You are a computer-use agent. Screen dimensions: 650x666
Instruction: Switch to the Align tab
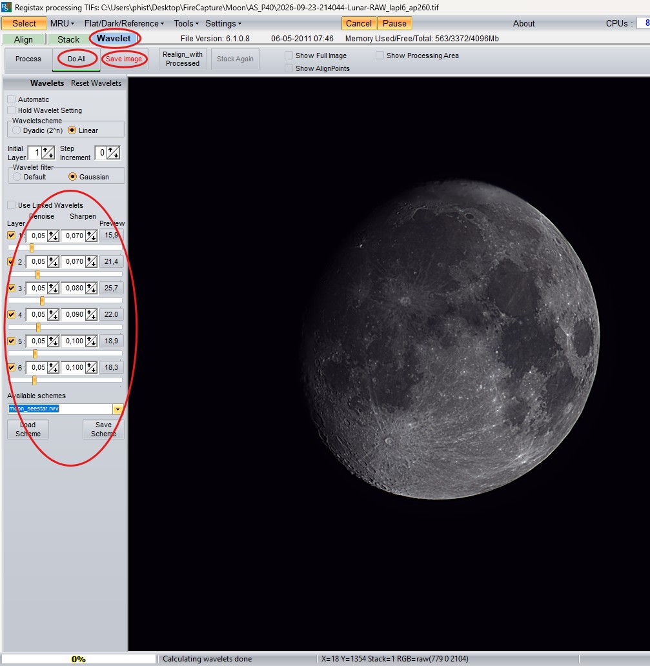click(x=23, y=39)
